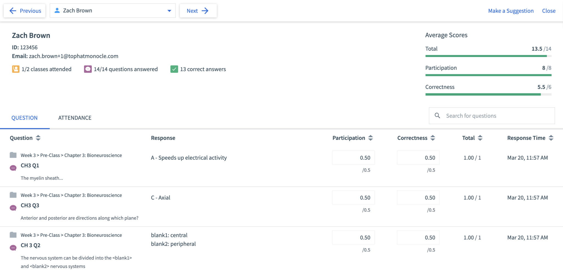Edit CH3 Q3 participation score field
Image resolution: width=563 pixels, height=274 pixels.
tap(353, 197)
